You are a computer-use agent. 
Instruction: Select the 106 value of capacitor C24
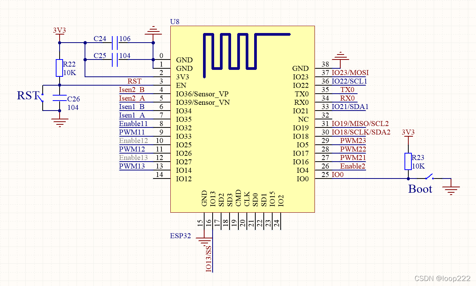[x=125, y=39]
